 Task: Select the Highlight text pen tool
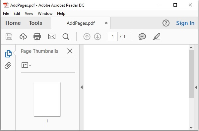[x=157, y=37]
